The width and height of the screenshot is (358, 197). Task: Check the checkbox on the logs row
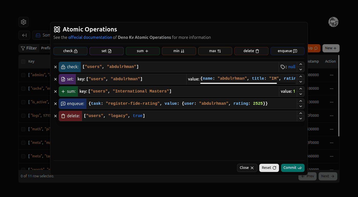tap(23, 115)
